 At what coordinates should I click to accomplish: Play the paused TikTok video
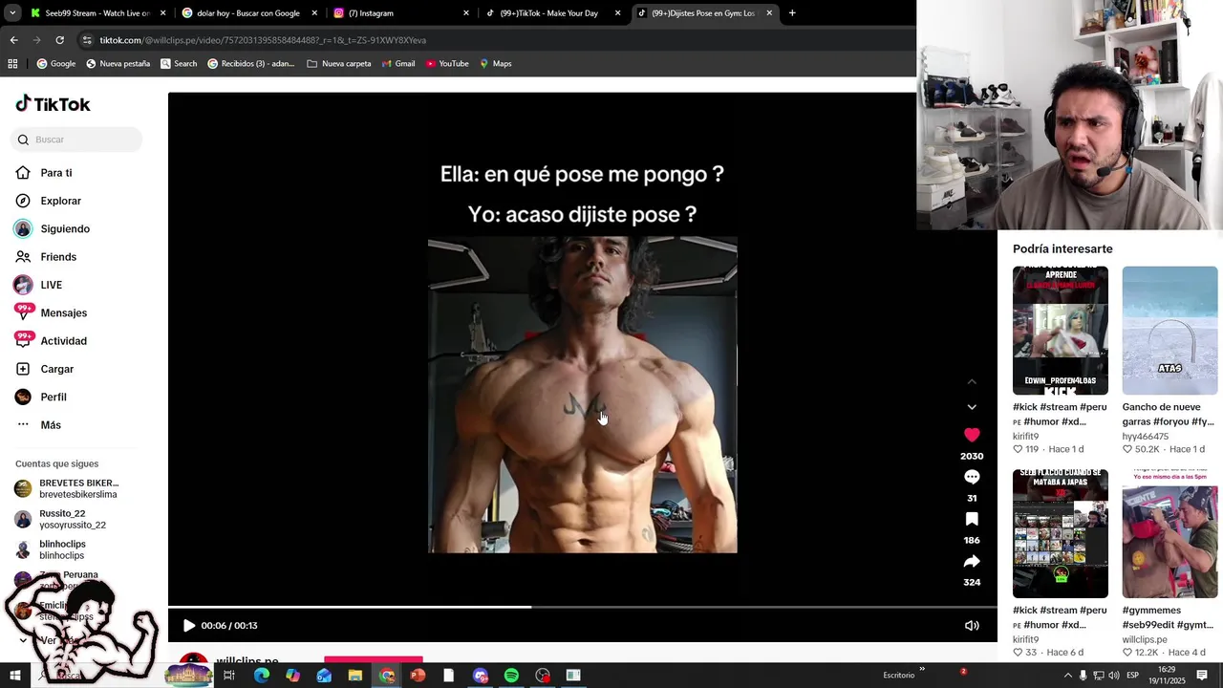click(x=188, y=626)
